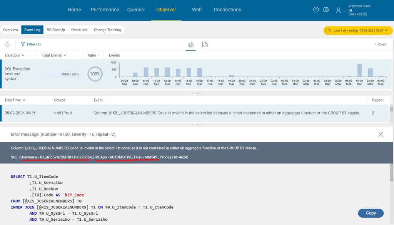The image size is (394, 225).
Task: Select the Observer menu
Action: pos(166,10)
